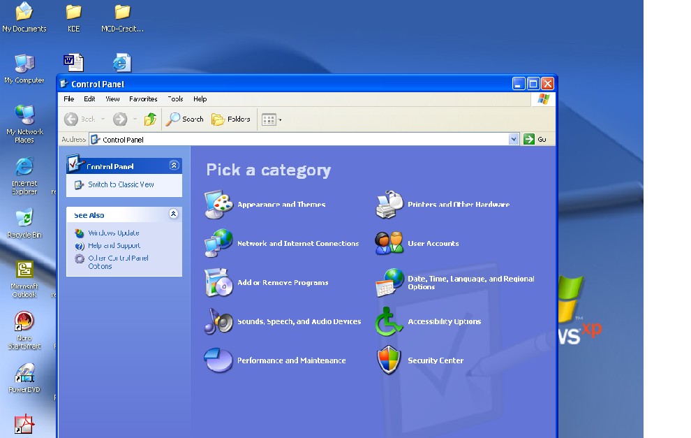Image resolution: width=691 pixels, height=438 pixels.
Task: Click the Help and Support question icon
Action: pos(80,246)
